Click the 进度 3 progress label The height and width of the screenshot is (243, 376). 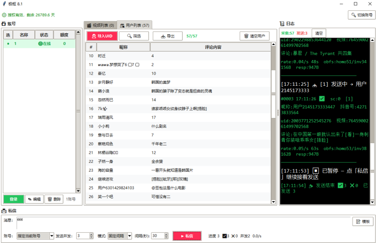pyautogui.click(x=214, y=236)
